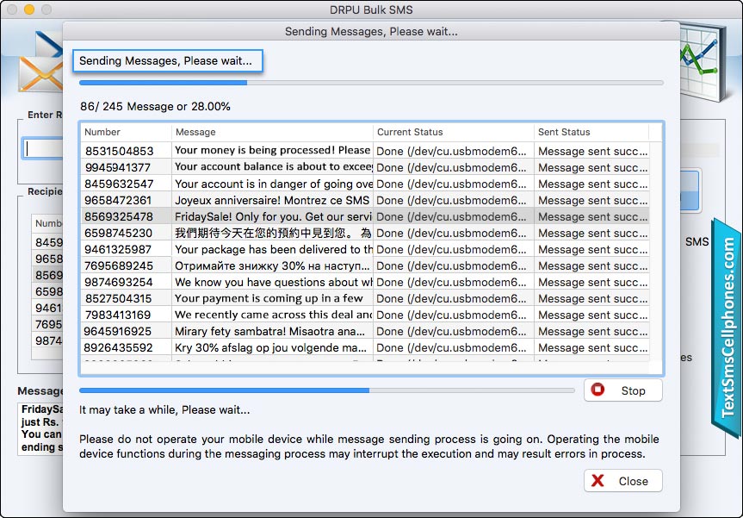
Task: Click message 'Отримайте знижку 30%'
Action: [272, 265]
